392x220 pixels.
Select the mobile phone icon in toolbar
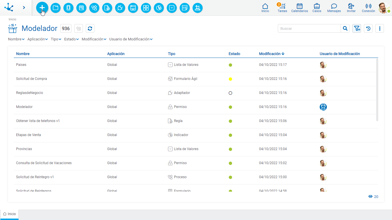click(68, 8)
